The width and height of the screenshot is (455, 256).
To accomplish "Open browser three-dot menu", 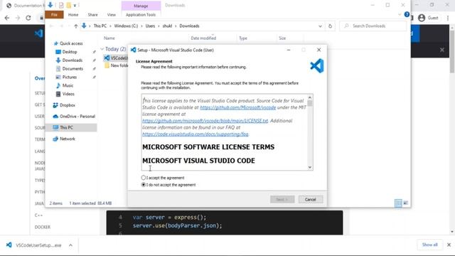I will point(448,18).
